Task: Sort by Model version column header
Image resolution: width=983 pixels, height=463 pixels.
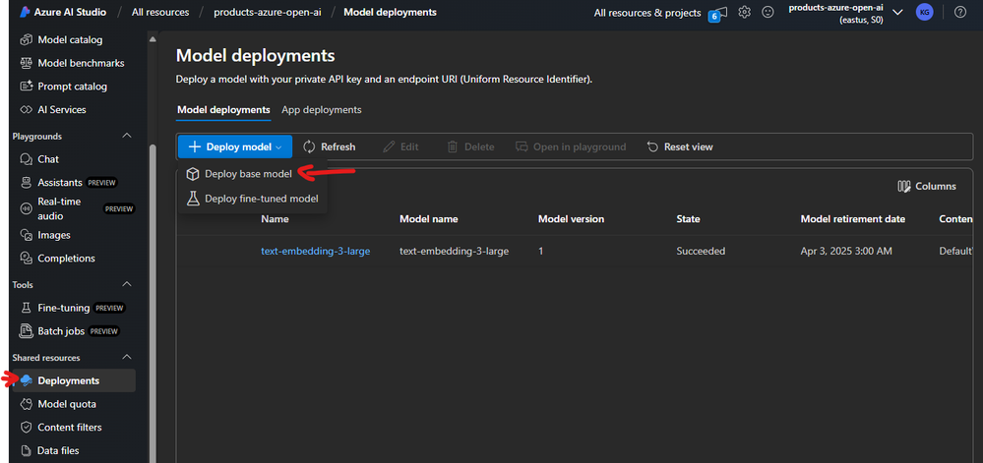Action: click(571, 219)
